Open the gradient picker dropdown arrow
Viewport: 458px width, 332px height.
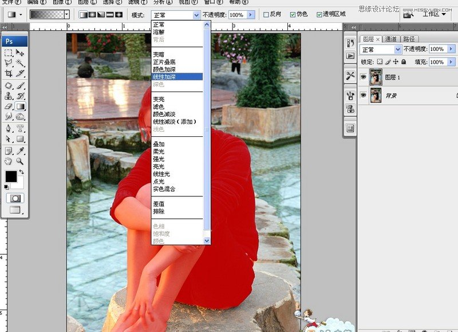tap(67, 14)
